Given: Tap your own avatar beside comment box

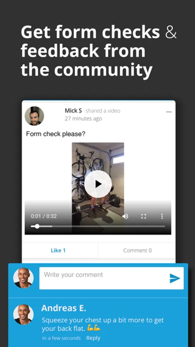Looking at the screenshot, I should pyautogui.click(x=23, y=278).
